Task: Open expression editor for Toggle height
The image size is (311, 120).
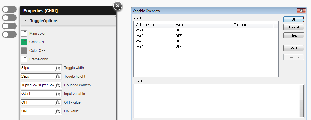Action: click(58, 77)
